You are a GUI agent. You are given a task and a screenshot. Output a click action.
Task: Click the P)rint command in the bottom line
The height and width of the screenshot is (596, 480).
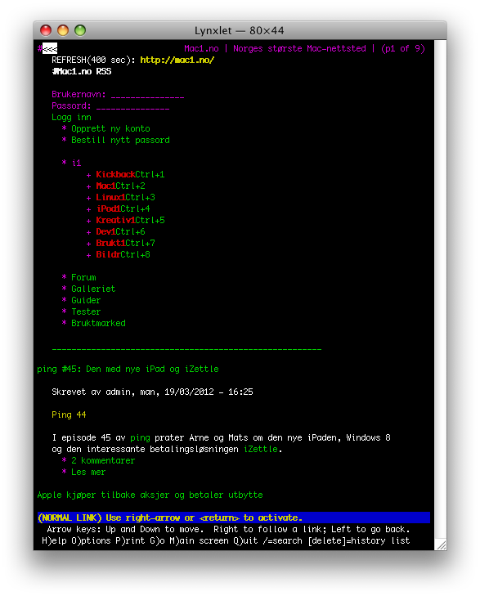pos(130,540)
